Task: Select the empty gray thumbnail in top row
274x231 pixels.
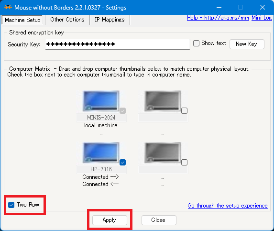Action: tap(163, 101)
